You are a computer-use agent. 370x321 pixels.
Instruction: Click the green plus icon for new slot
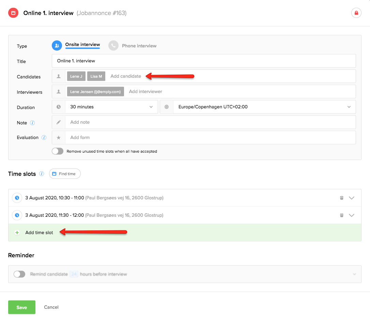(17, 233)
